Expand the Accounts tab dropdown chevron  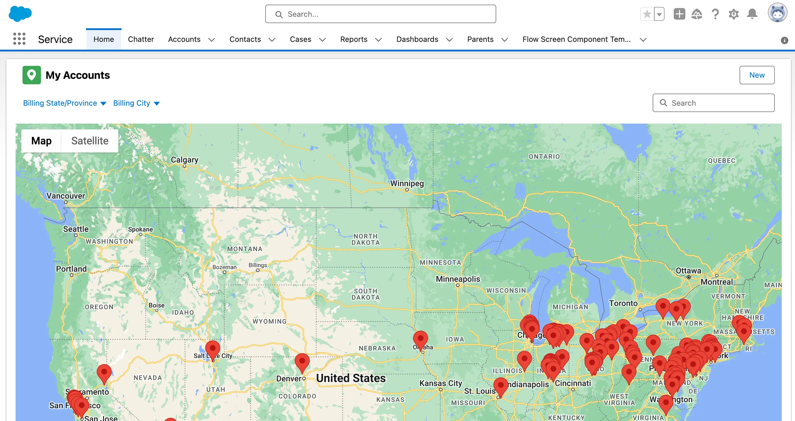click(212, 40)
